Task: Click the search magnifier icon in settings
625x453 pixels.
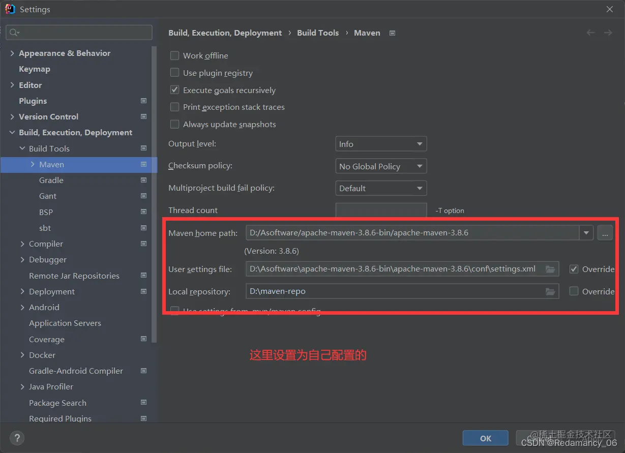Action: click(x=14, y=33)
